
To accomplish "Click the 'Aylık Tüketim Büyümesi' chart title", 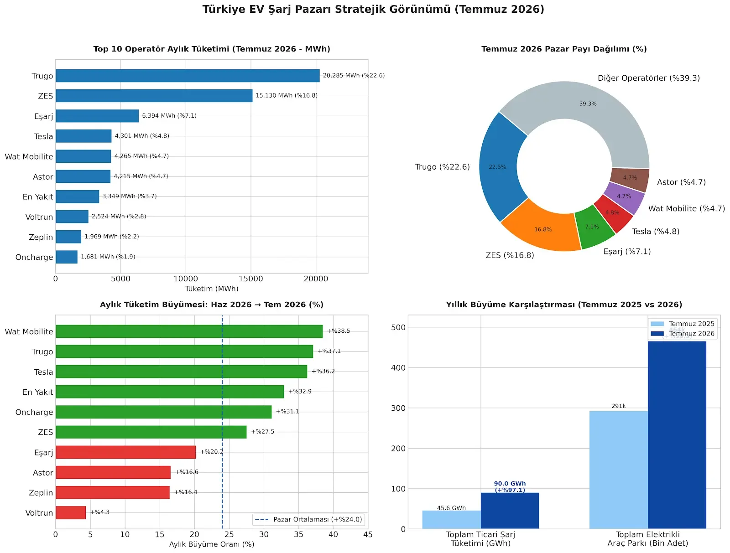I will [x=212, y=305].
